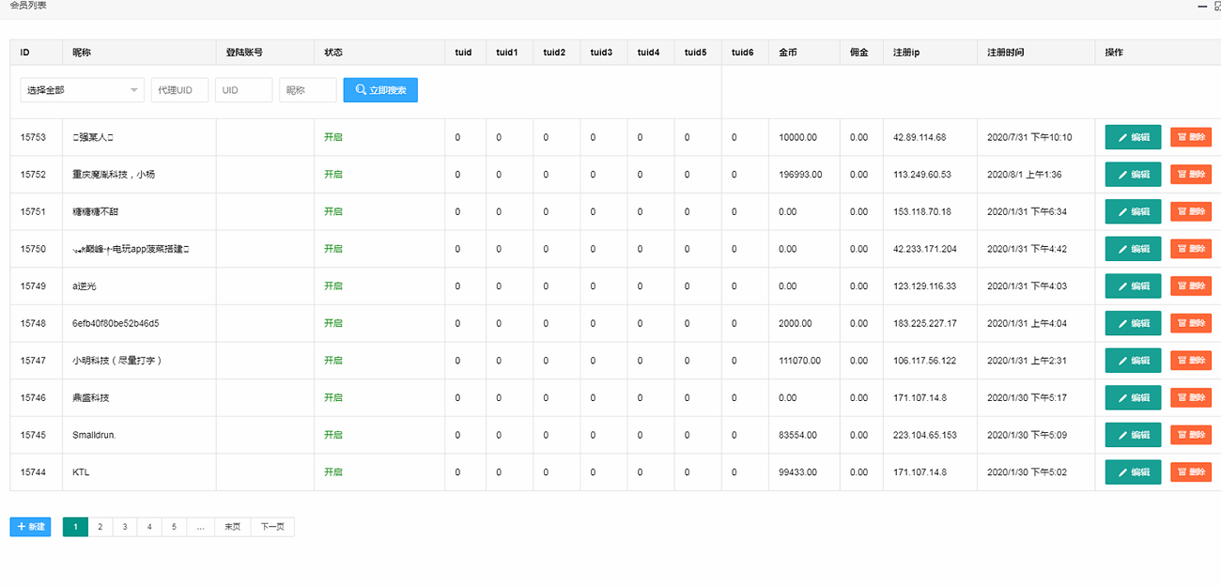Go to page 2
Image resolution: width=1221 pixels, height=587 pixels.
[100, 527]
